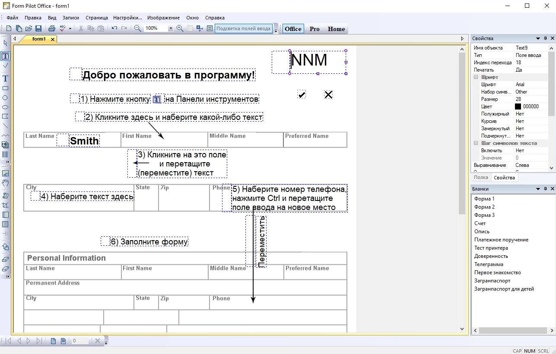Click the undo arrow icon
The image size is (556, 354).
coord(114,28)
